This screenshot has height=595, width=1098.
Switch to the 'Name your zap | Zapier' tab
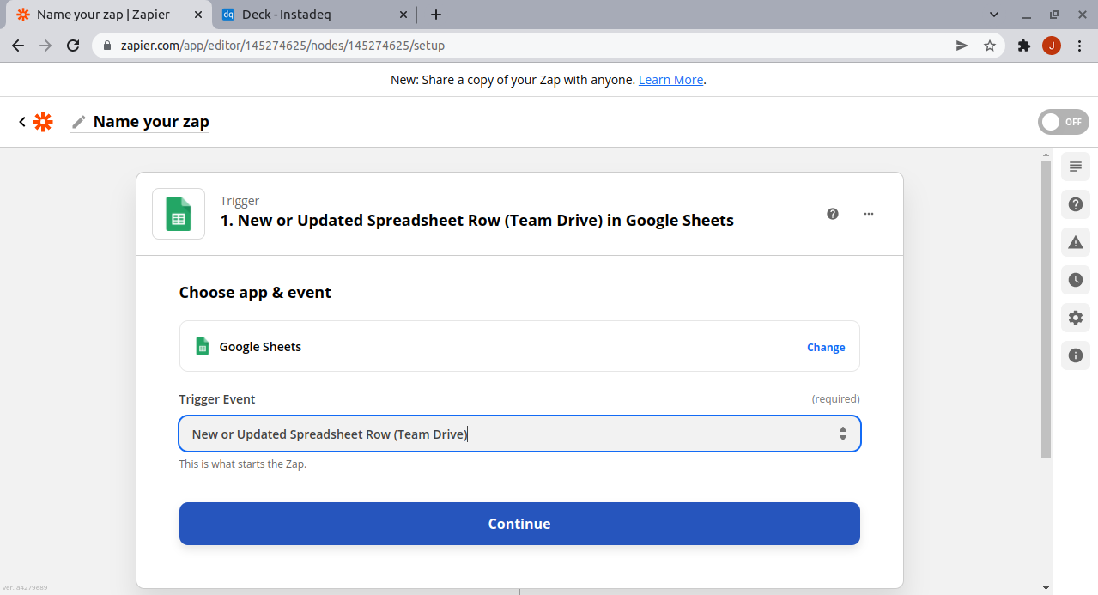(103, 15)
